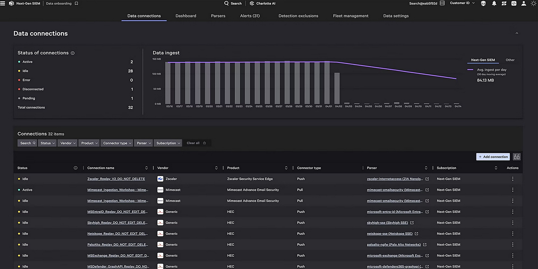Image resolution: width=538 pixels, height=269 pixels.
Task: Open the hamburger navigation menu
Action: point(3,3)
